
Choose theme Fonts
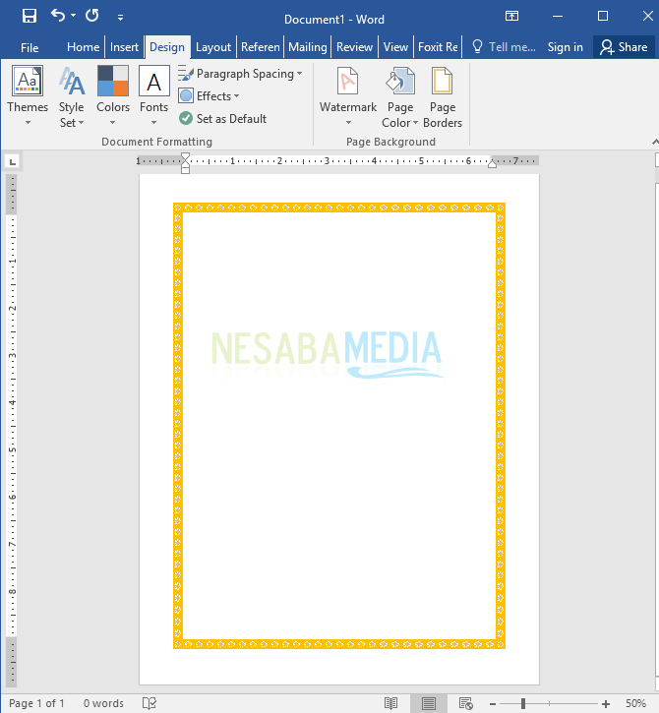tap(153, 96)
